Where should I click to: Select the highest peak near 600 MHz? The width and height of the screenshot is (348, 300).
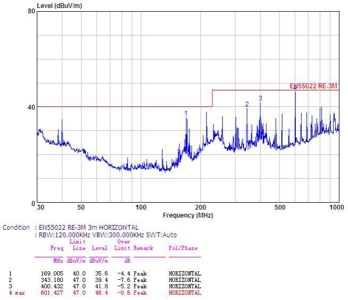pos(295,91)
